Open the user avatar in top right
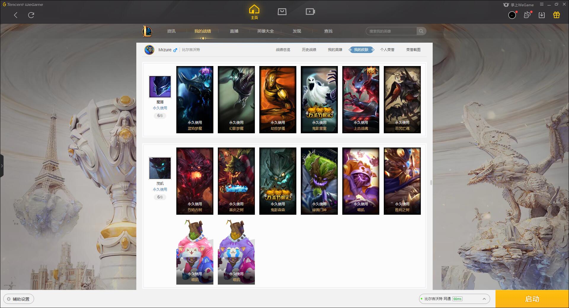This screenshot has height=308, width=569. click(512, 15)
